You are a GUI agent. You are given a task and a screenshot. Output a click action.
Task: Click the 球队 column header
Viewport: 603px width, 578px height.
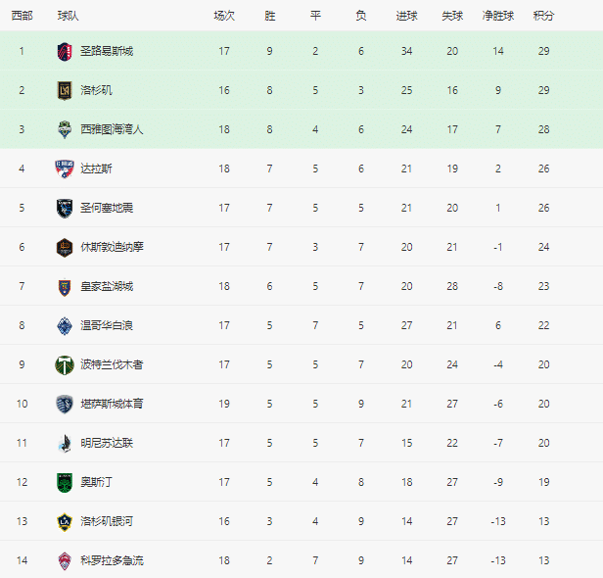[x=69, y=17]
